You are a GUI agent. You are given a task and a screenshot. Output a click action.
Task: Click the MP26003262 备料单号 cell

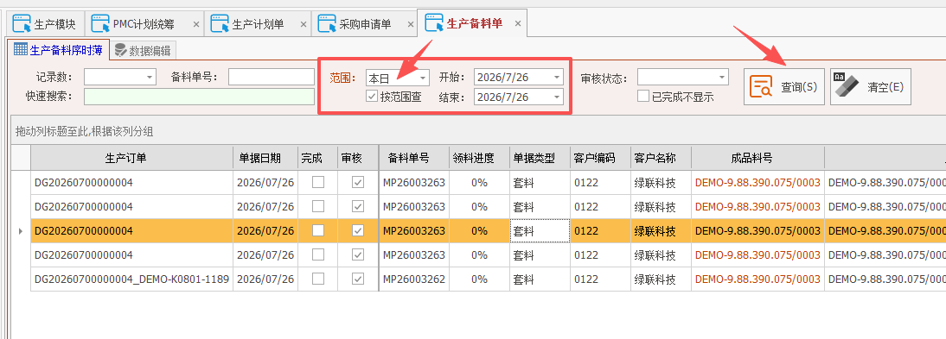(413, 279)
